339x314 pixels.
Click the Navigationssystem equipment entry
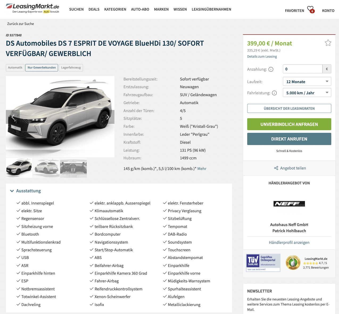[111, 242]
